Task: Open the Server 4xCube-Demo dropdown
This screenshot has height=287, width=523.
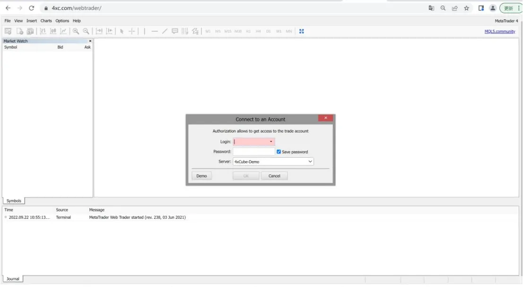Action: coord(273,161)
